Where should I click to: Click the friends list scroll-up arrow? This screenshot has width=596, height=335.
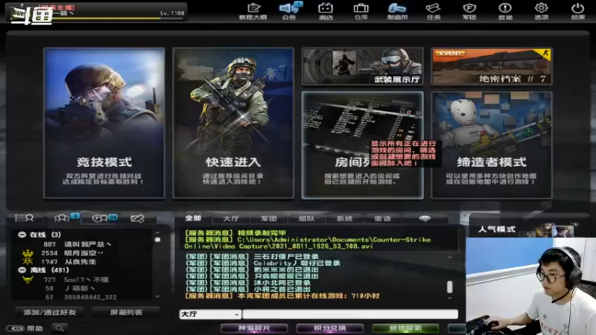pos(157,232)
